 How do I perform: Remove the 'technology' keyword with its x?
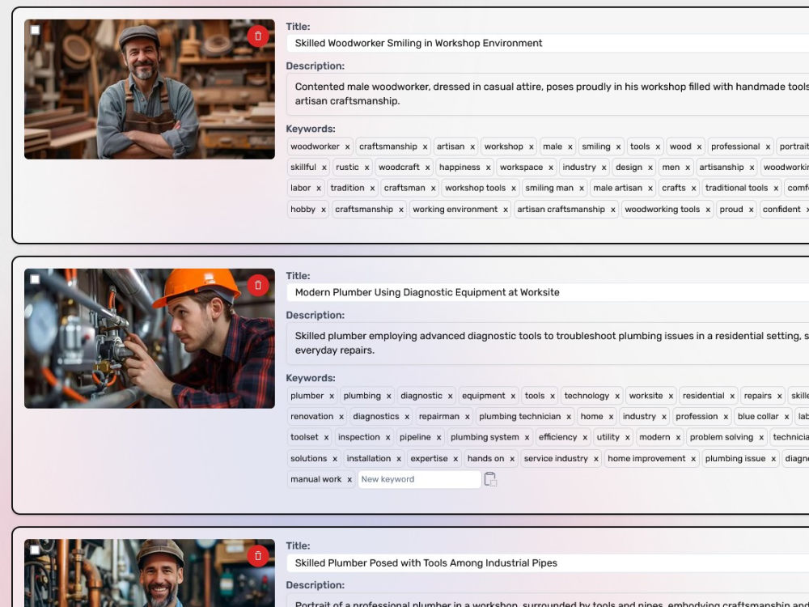coord(617,397)
